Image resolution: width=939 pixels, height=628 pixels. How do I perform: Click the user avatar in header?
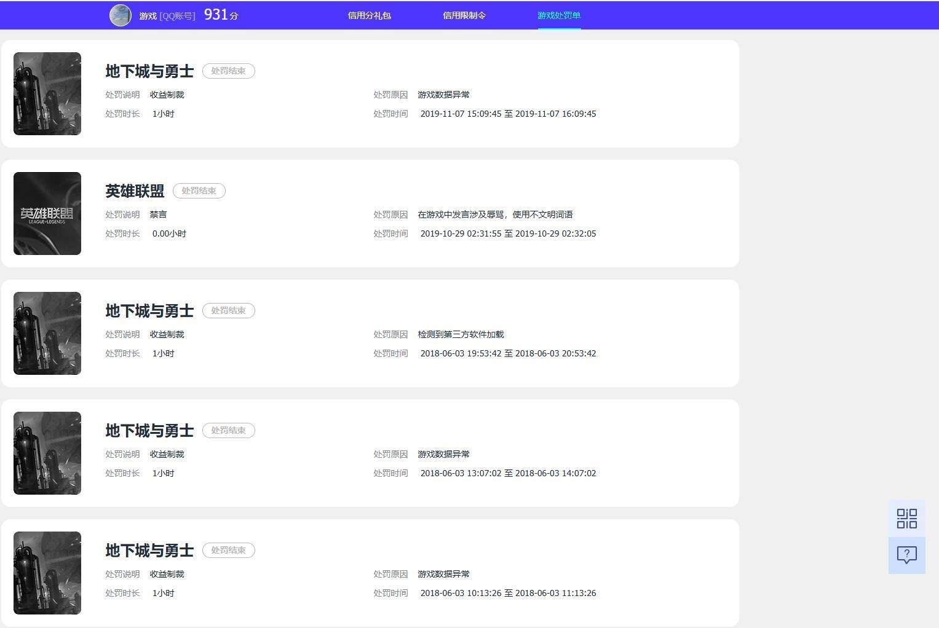coord(121,15)
